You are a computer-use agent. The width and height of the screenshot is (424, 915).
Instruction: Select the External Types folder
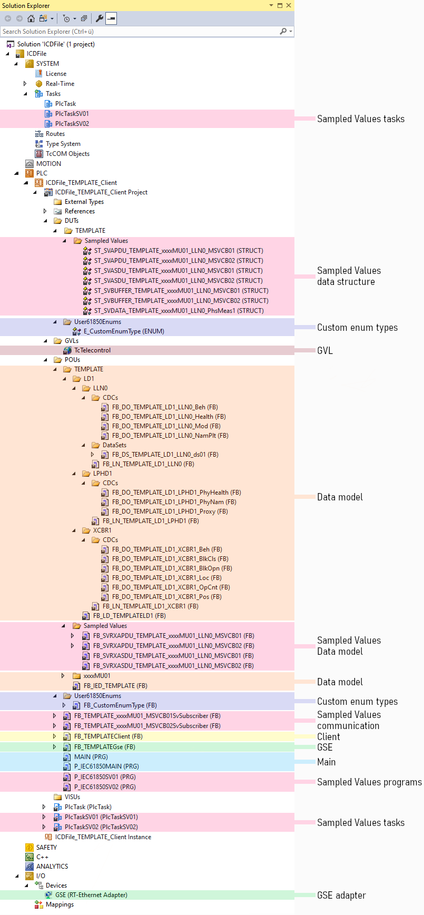coord(84,202)
